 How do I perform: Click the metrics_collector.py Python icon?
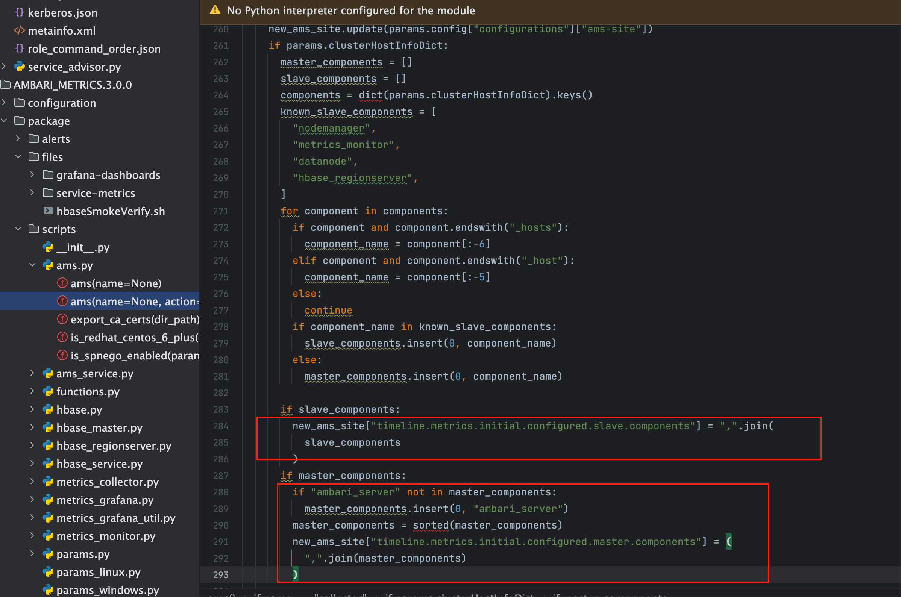click(x=48, y=482)
